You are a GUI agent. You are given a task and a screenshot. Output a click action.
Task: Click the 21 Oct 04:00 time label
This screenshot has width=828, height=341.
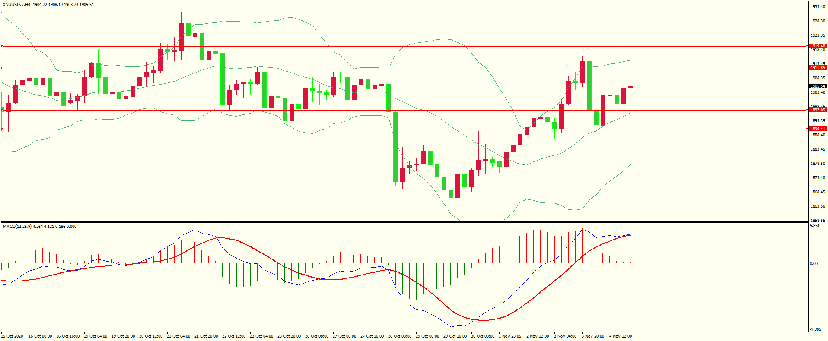[x=178, y=336]
